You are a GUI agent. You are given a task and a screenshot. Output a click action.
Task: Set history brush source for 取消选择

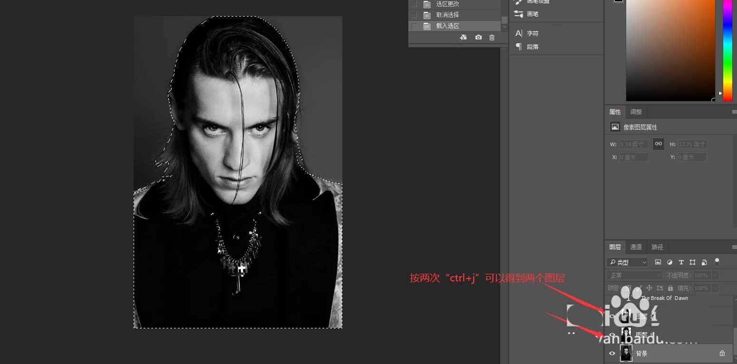414,15
